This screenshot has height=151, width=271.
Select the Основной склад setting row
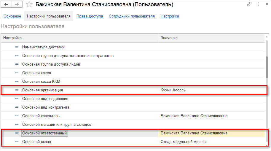tap(36, 142)
